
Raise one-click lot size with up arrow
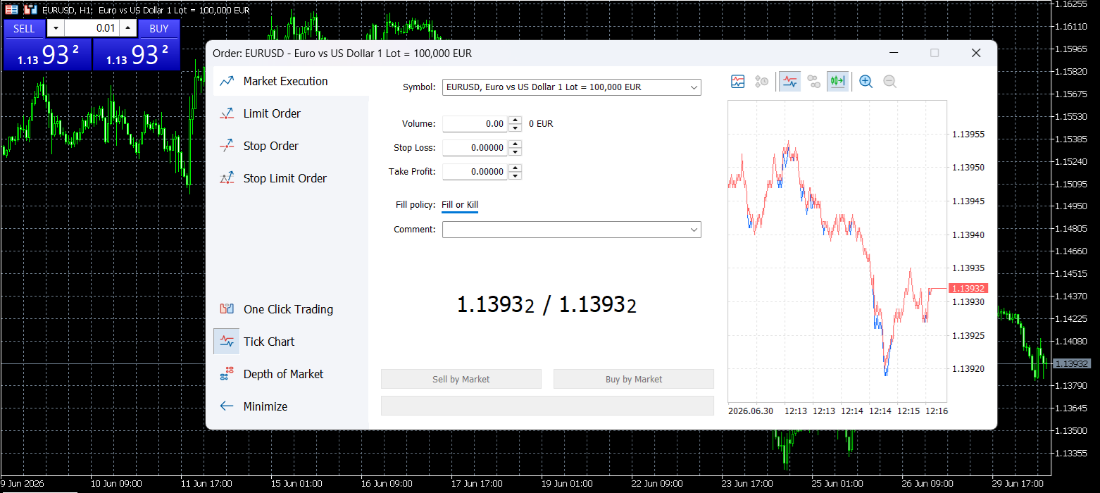127,28
